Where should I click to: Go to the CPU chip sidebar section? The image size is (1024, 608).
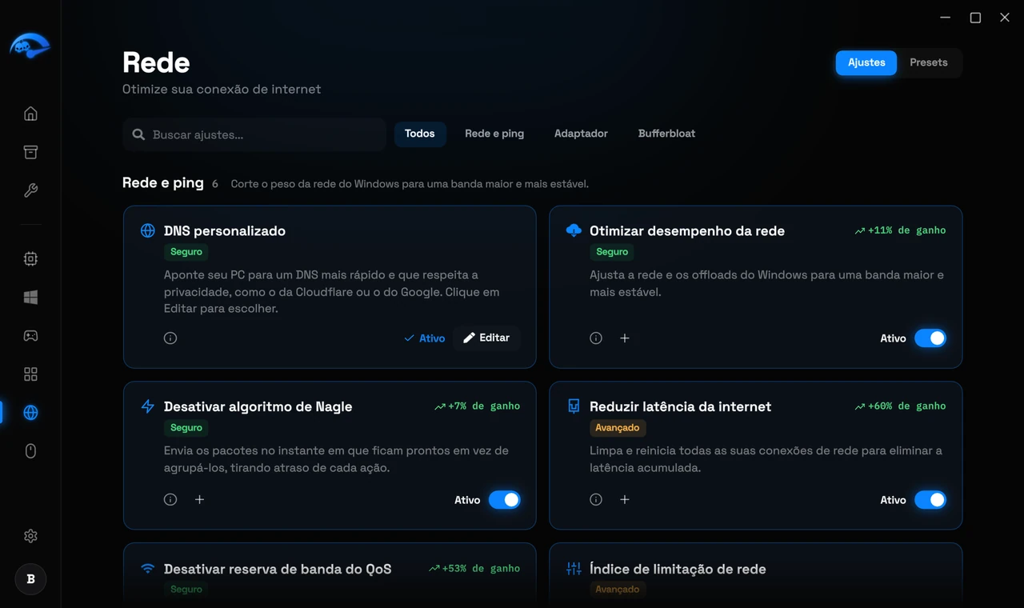pos(30,258)
